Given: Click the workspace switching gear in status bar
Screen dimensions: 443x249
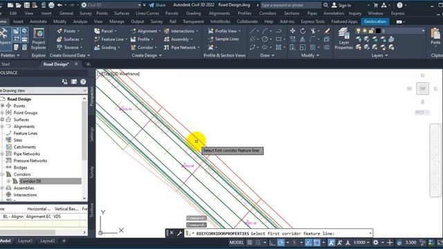Looking at the screenshot, I should click(x=375, y=242).
